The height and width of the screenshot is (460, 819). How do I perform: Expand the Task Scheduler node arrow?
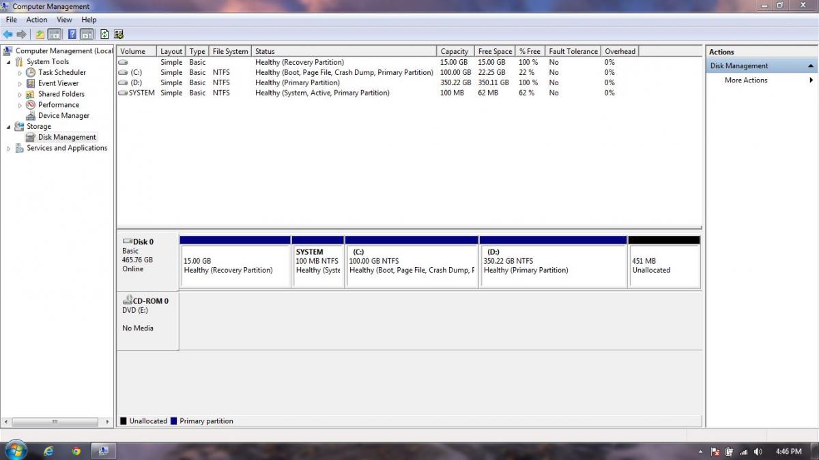(20, 73)
